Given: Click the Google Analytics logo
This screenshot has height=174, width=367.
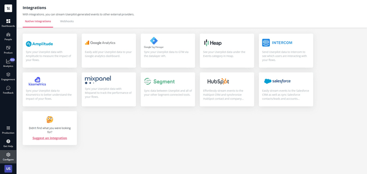Looking at the screenshot, I should tap(100, 43).
